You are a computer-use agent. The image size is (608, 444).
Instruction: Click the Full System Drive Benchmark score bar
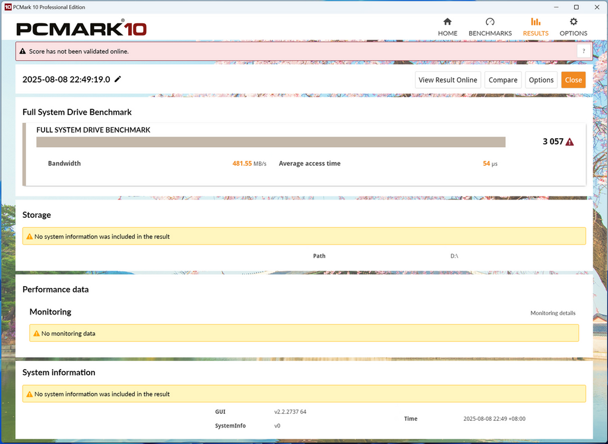271,142
